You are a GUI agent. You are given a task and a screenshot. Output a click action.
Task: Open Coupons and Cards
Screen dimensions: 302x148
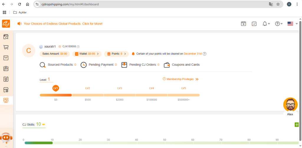(182, 65)
